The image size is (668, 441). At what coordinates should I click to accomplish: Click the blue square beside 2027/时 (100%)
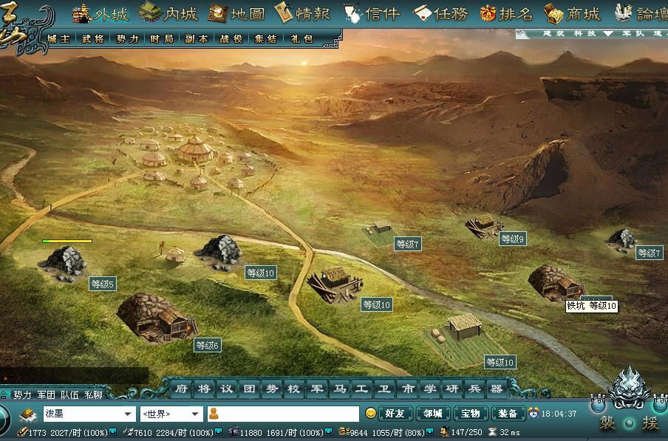coord(113,432)
